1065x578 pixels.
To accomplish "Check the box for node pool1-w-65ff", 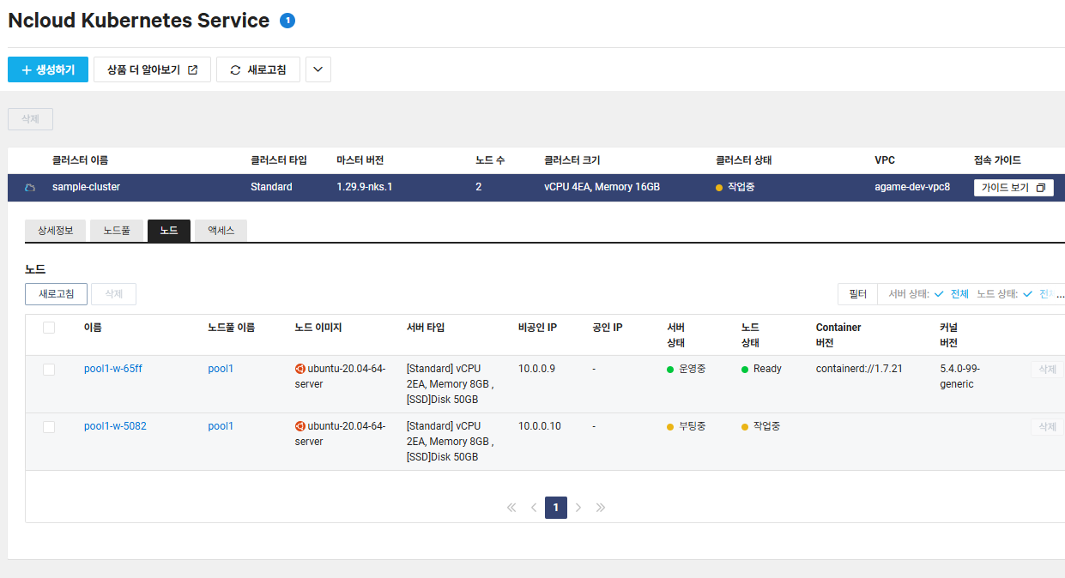I will 49,370.
